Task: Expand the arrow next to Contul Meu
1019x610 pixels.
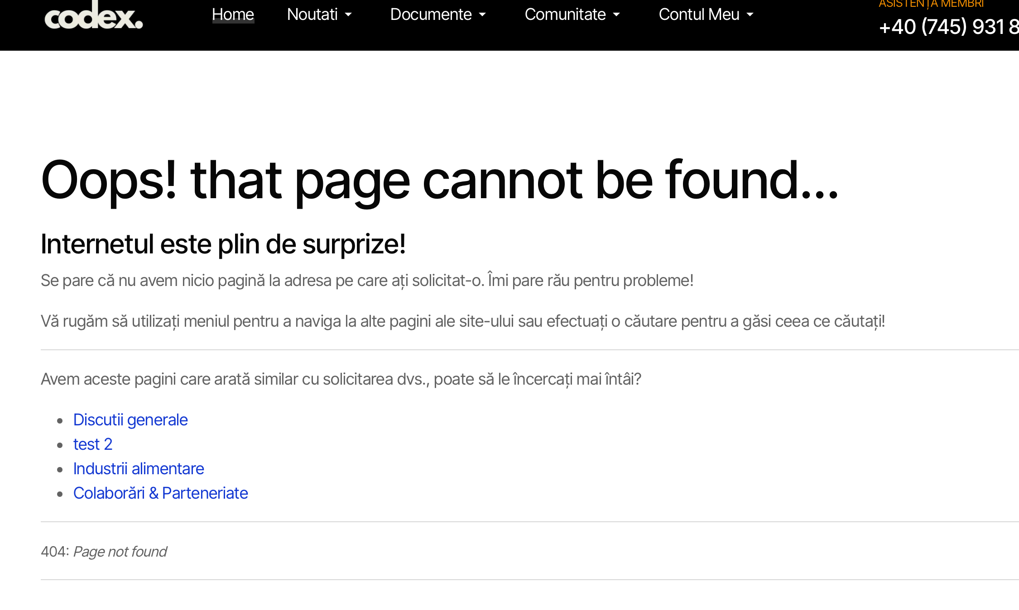Action: [x=750, y=15]
